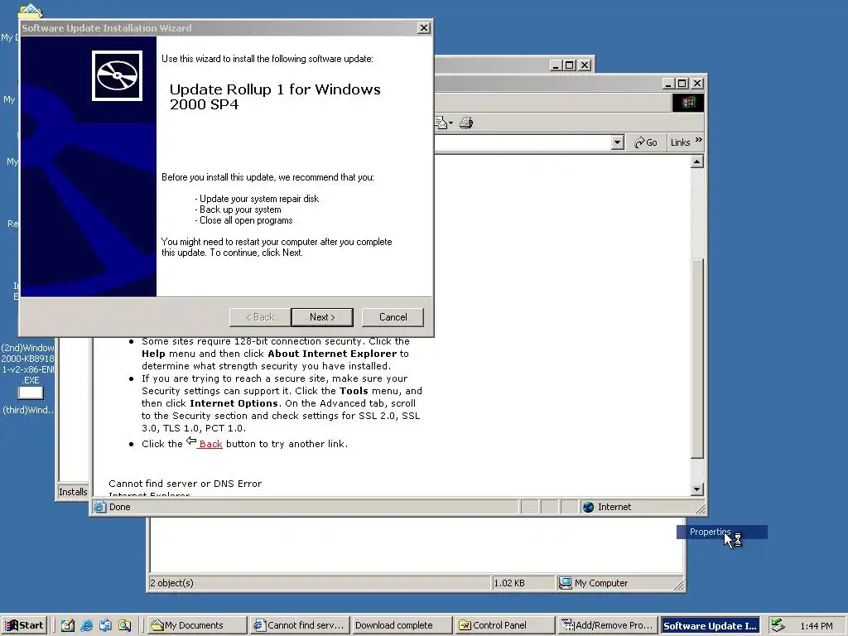The image size is (848, 636).
Task: Close the Internet Explorer window
Action: pos(697,84)
